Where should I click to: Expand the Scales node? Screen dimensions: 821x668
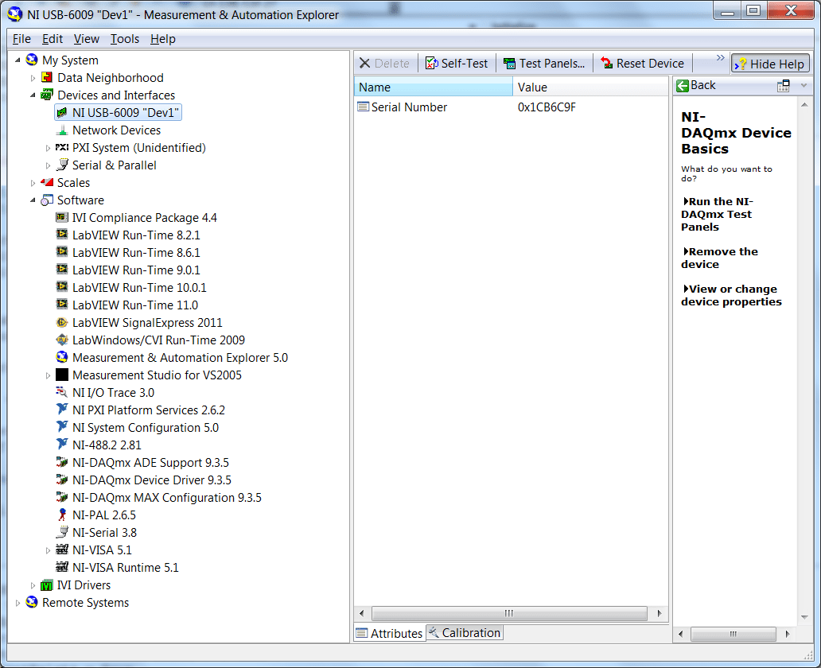[33, 183]
